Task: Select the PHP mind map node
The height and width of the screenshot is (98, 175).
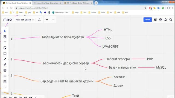Action: [x=150, y=59]
